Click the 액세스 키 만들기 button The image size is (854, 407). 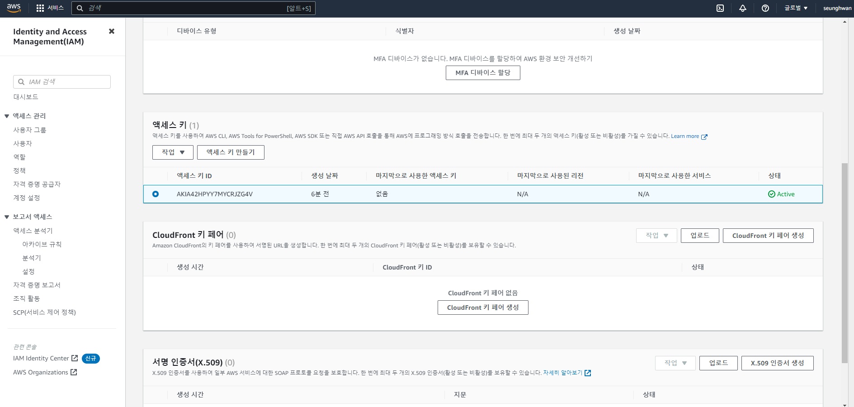pos(231,152)
